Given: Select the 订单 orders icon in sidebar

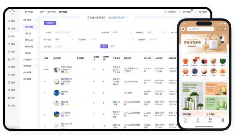Looking at the screenshot, I should coord(9,52).
